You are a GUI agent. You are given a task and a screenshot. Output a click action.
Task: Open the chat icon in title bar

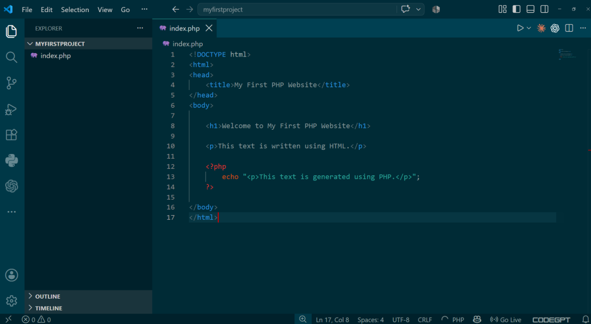pos(406,9)
